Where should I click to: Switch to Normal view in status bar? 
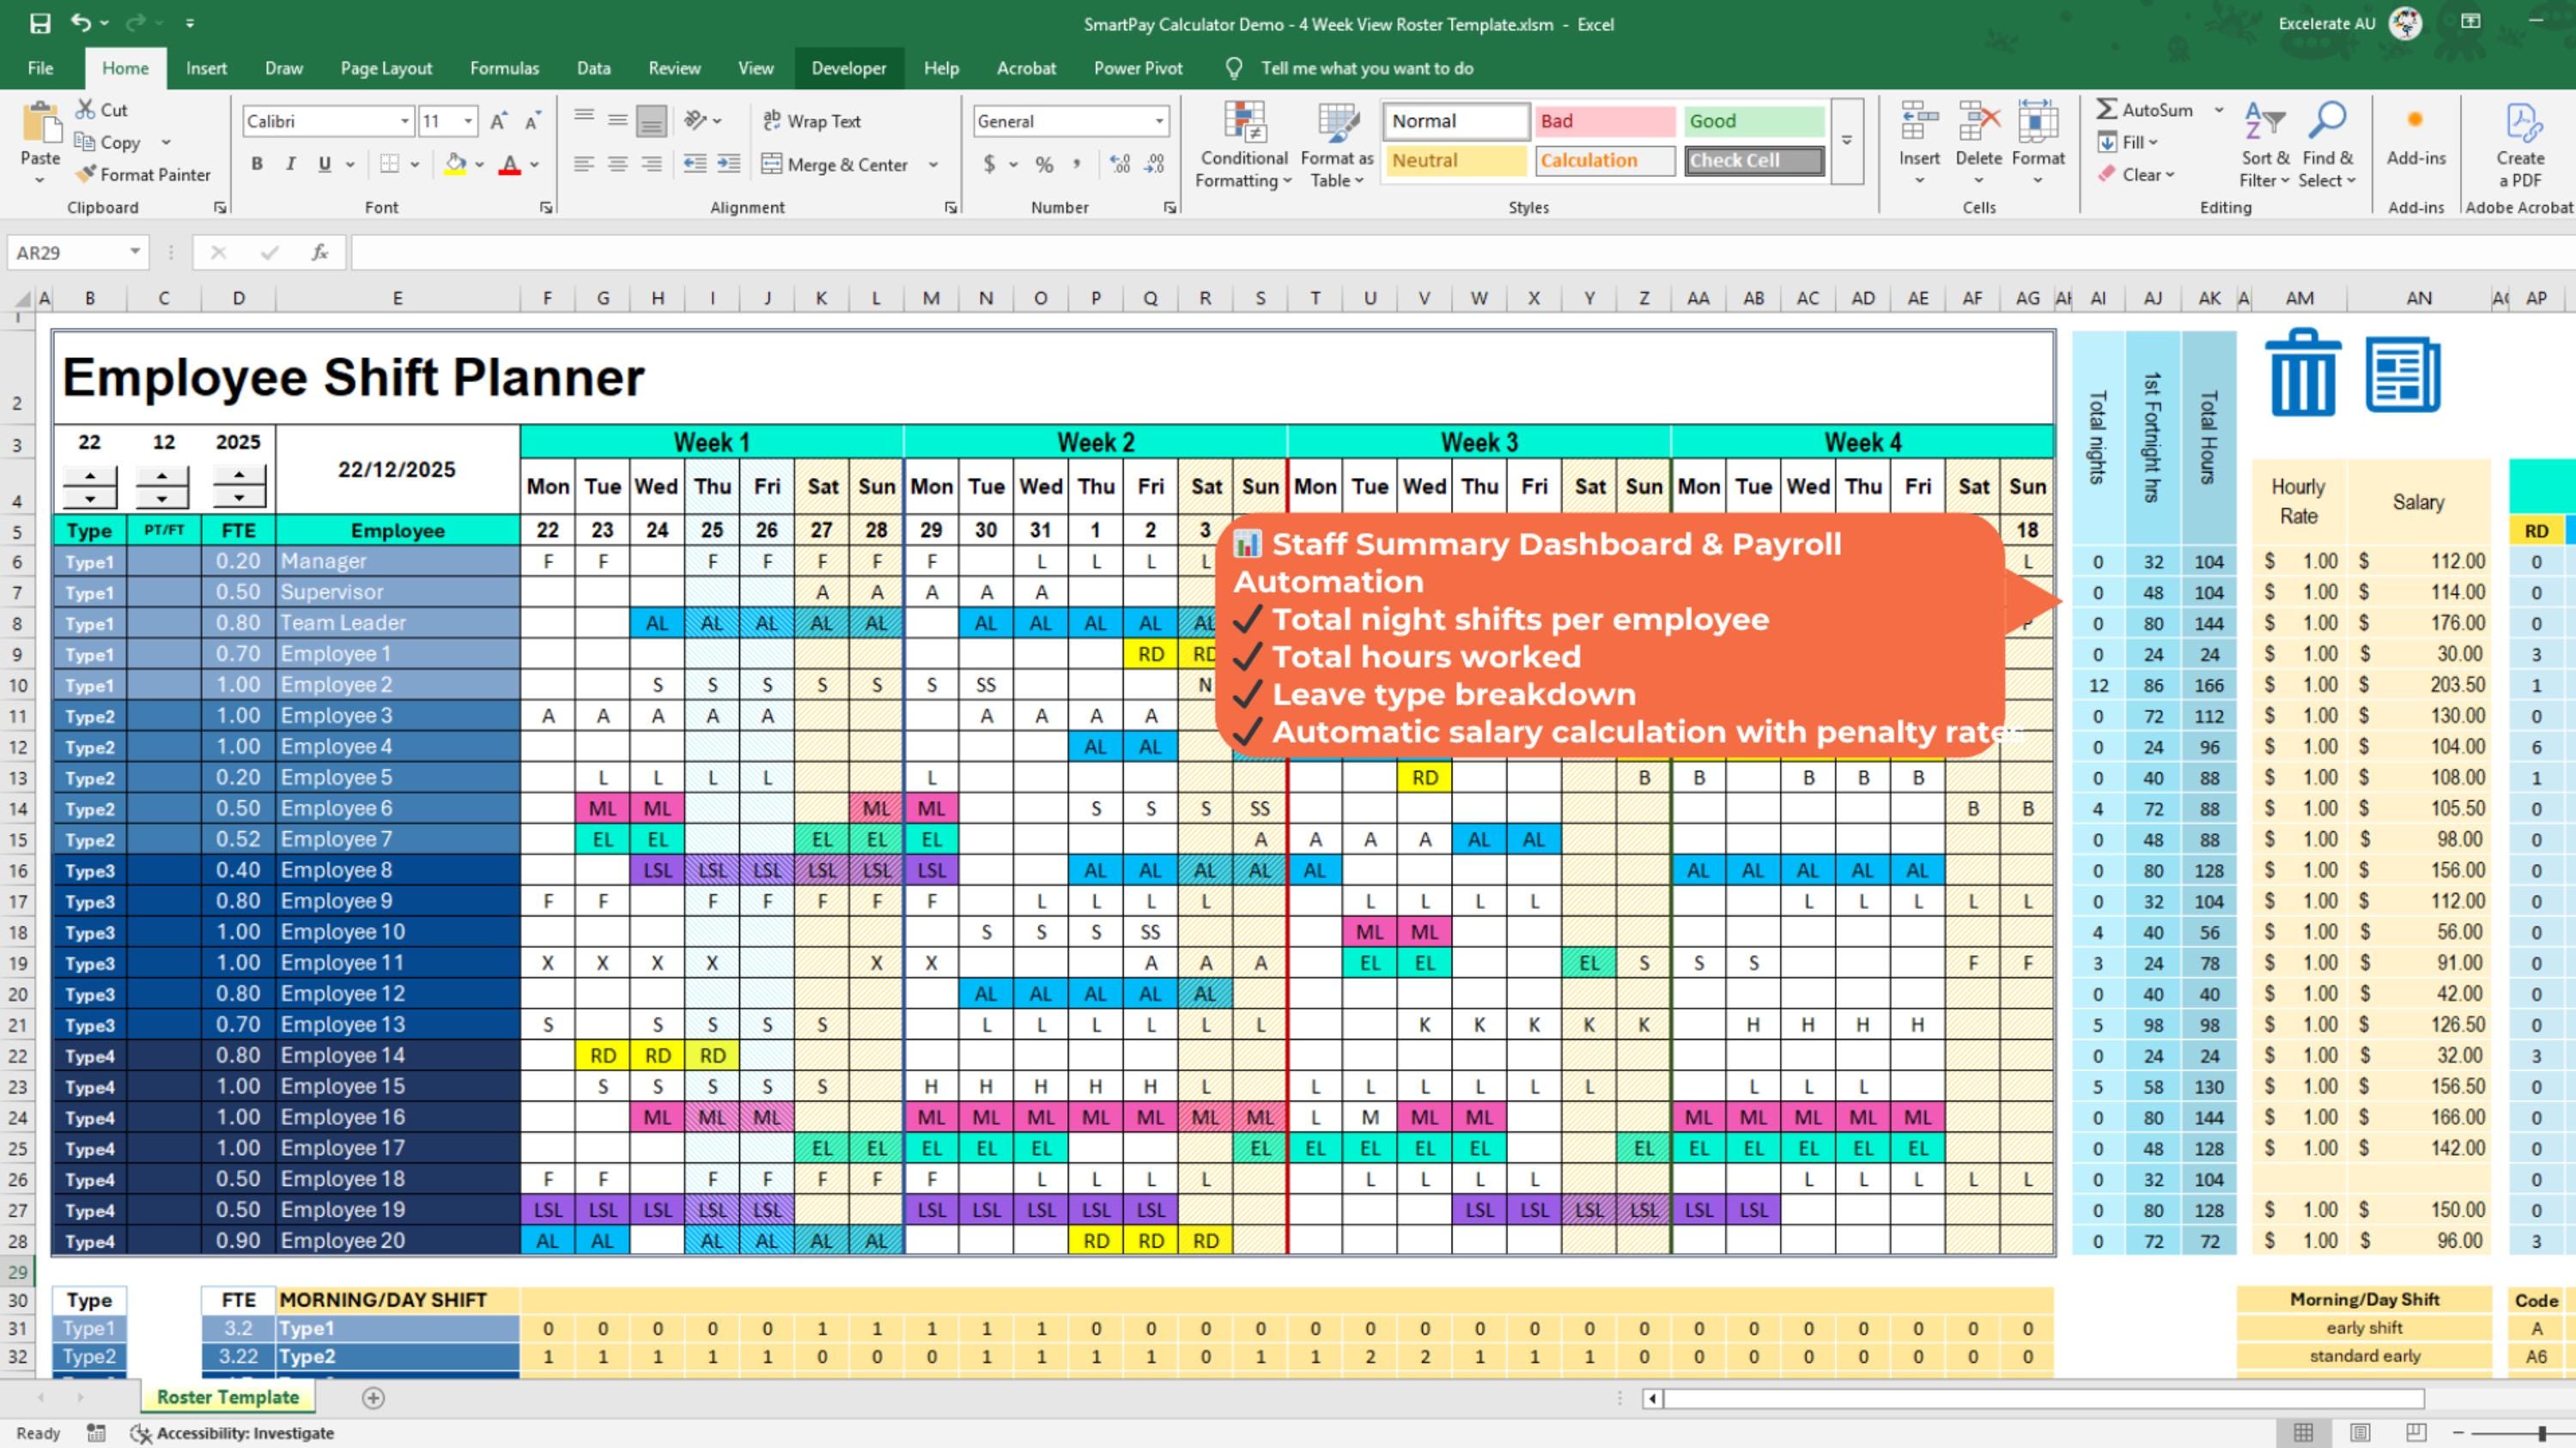pos(2303,1432)
